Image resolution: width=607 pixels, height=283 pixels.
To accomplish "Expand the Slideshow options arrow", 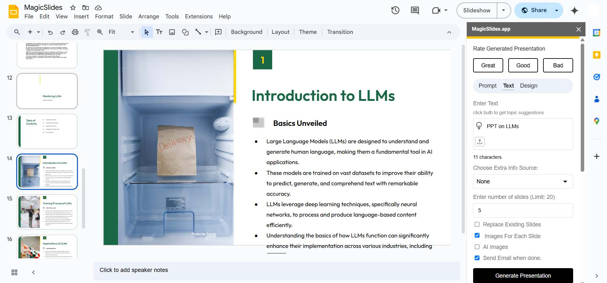I will pos(504,10).
